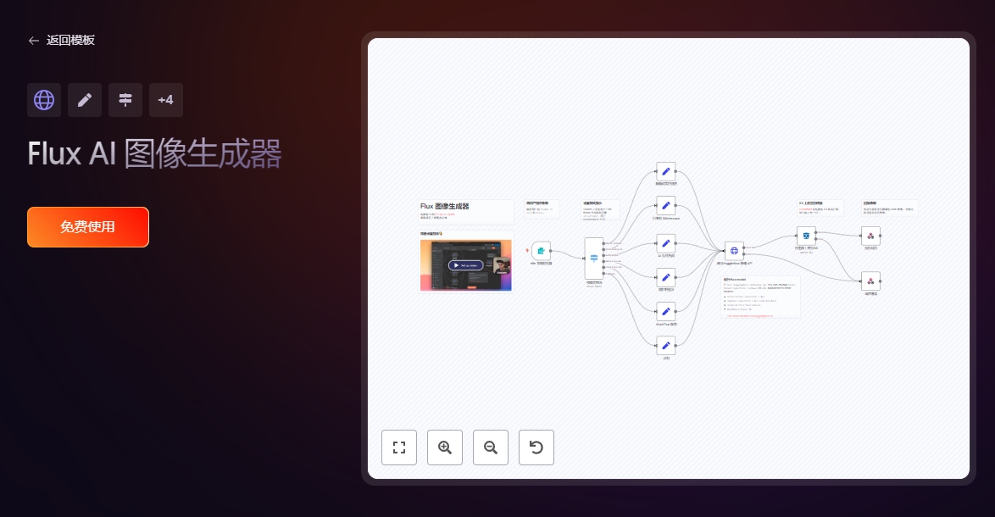
Task: Open the Switch routing node in the middle
Action: 594,258
